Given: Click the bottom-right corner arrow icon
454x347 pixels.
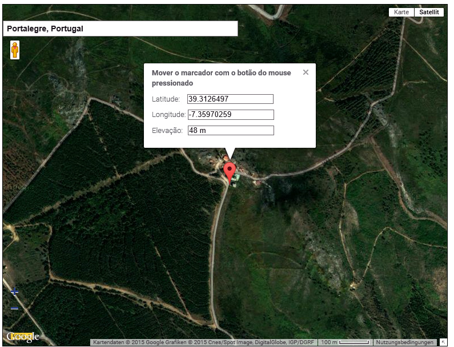Looking at the screenshot, I should (x=443, y=342).
